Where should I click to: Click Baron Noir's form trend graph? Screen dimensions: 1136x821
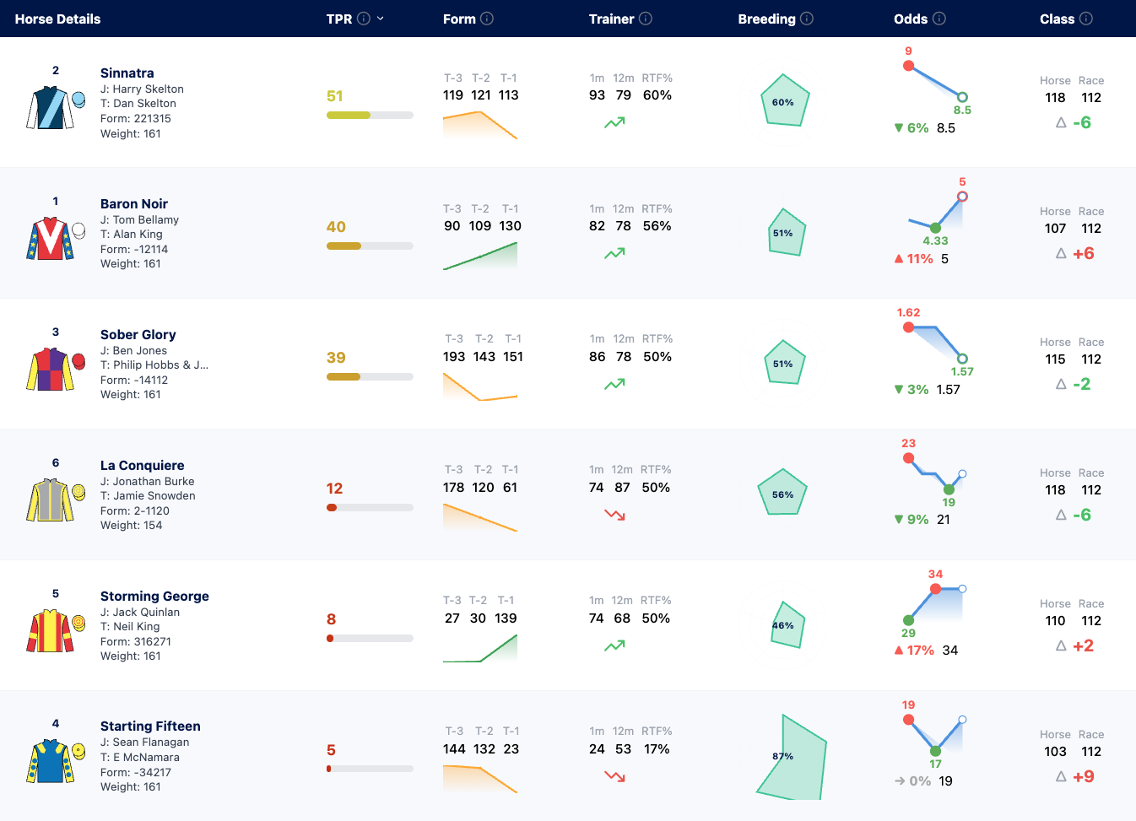coord(480,256)
